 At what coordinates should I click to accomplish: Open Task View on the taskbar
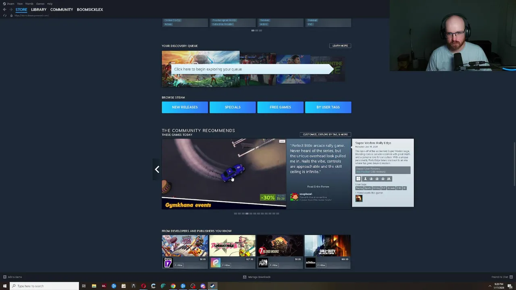coord(84,286)
